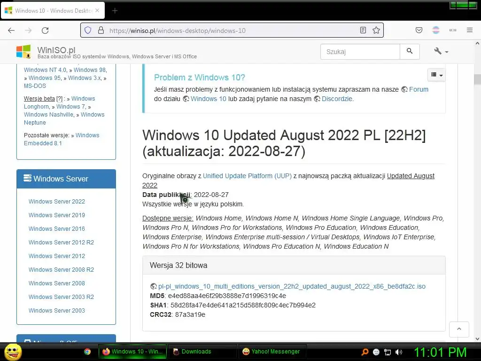This screenshot has height=361, width=481.
Task: Launch Chrome from the taskbar icon
Action: click(87, 352)
